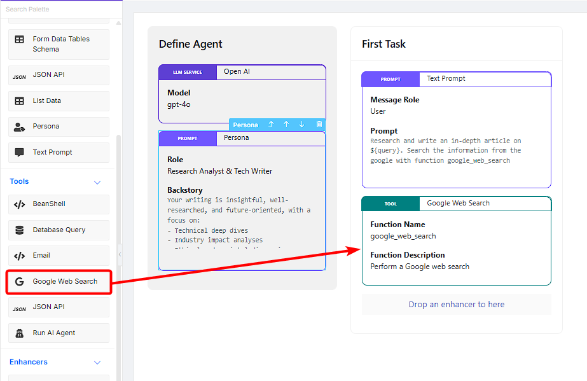This screenshot has height=381, width=587.
Task: Select Run AI Agent palette item
Action: click(x=59, y=333)
